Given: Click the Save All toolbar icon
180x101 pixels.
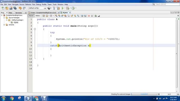Looking at the screenshot, I should [15, 8].
